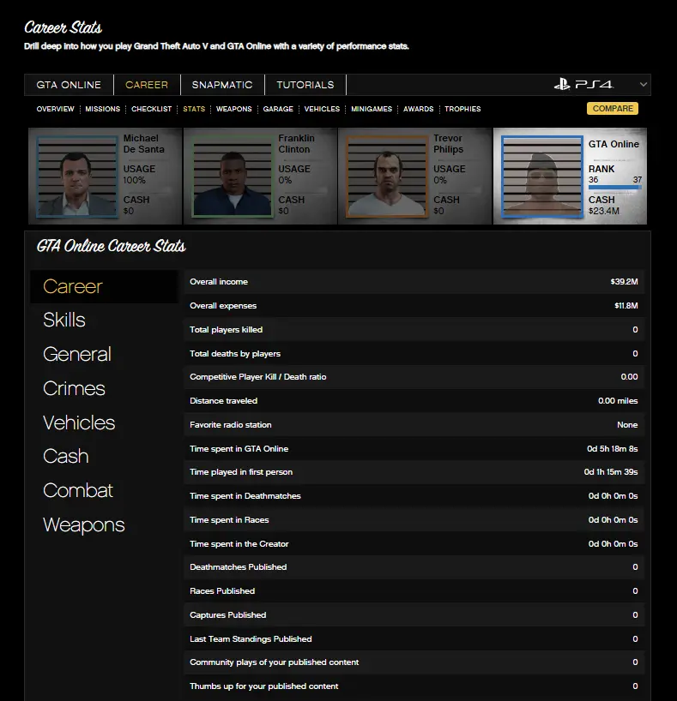Viewport: 677px width, 701px height.
Task: Select the GTA Online character portrait
Action: coord(541,177)
